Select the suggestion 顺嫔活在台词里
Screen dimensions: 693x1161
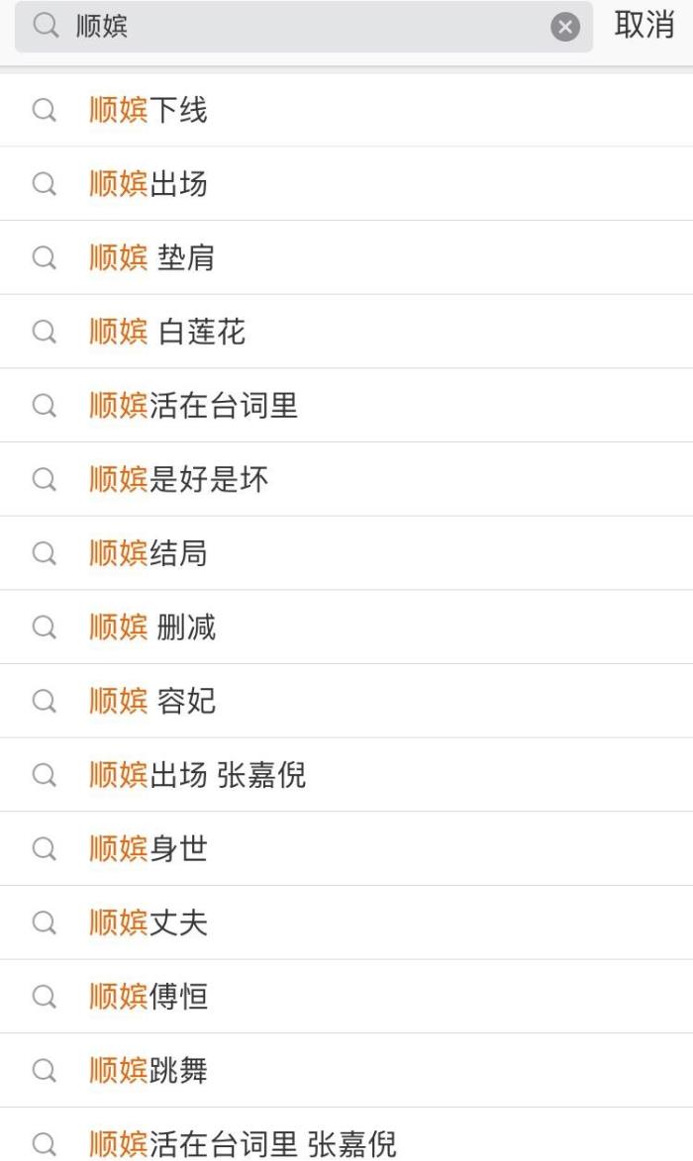[x=194, y=406]
